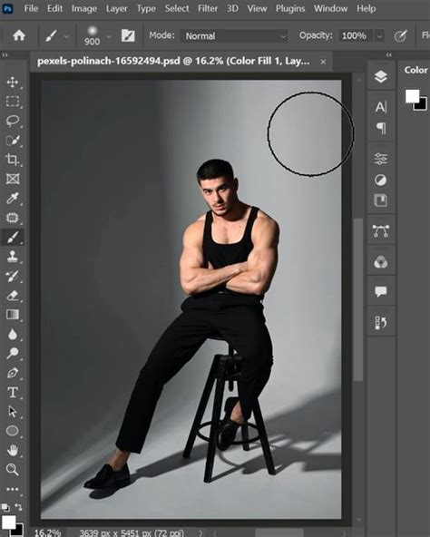This screenshot has height=537, width=430.
Task: Open the Select menu
Action: pyautogui.click(x=177, y=8)
